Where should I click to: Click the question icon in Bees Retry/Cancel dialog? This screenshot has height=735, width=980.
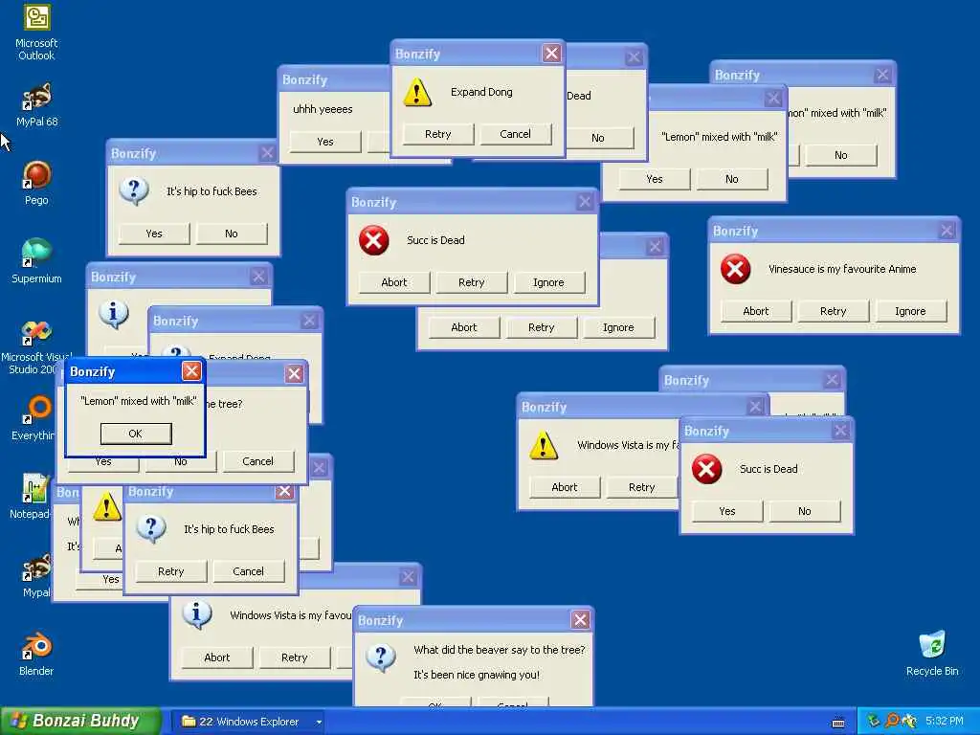[150, 528]
